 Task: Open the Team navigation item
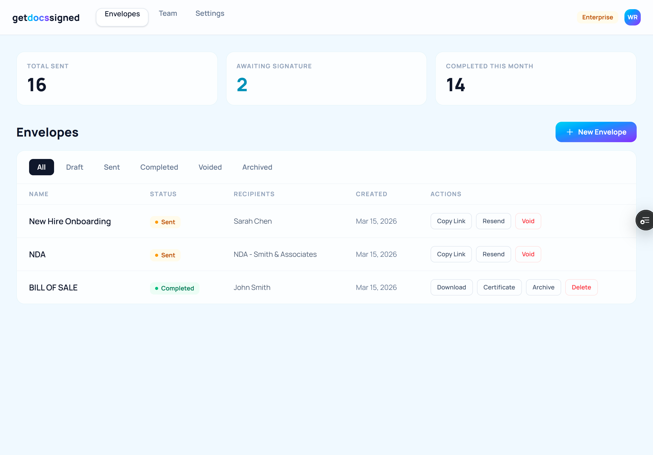pyautogui.click(x=168, y=13)
